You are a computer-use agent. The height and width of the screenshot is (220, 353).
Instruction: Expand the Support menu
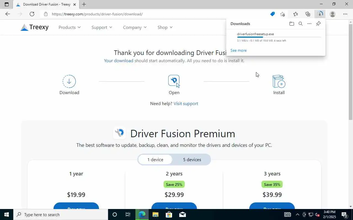pos(102,27)
